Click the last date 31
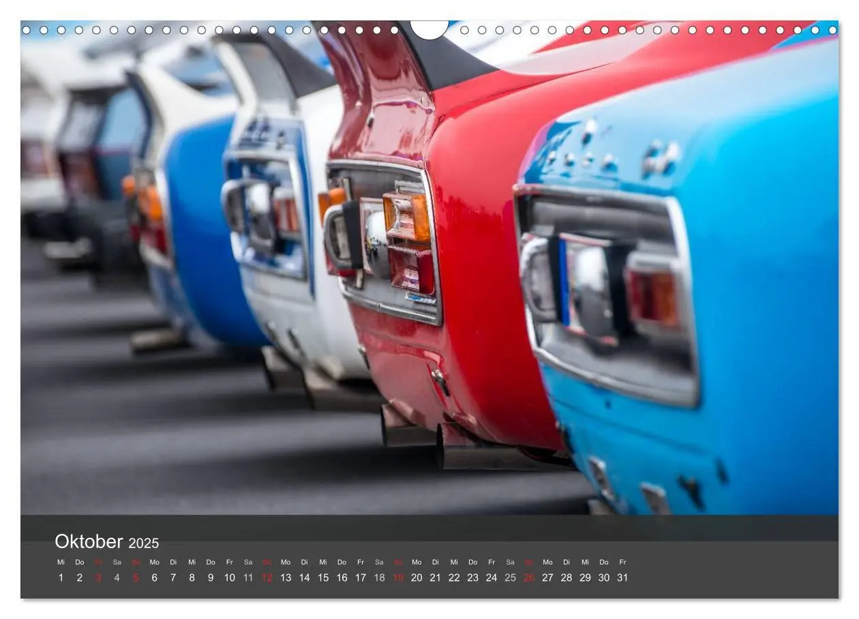The width and height of the screenshot is (859, 619). [622, 577]
